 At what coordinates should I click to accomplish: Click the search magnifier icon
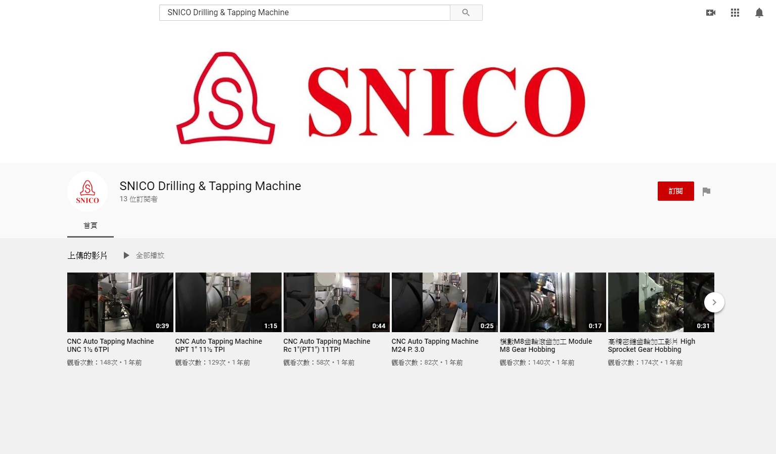465,12
